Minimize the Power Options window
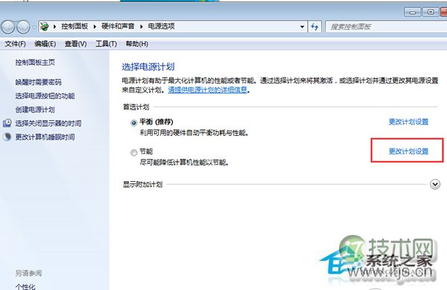Viewport: 447px width, 290px height. tap(412, 12)
